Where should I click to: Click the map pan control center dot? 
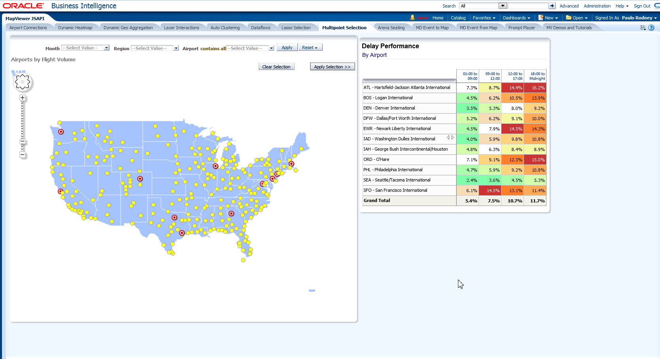click(x=23, y=82)
